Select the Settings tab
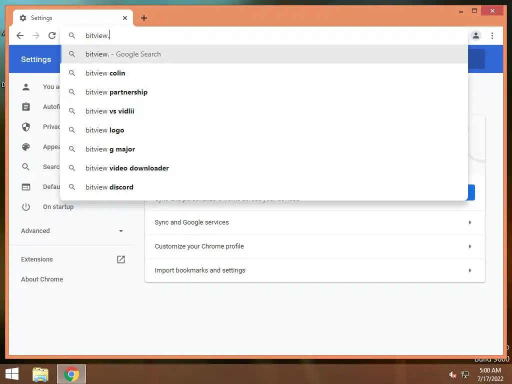Viewport: 512px width, 384px height. pos(73,18)
